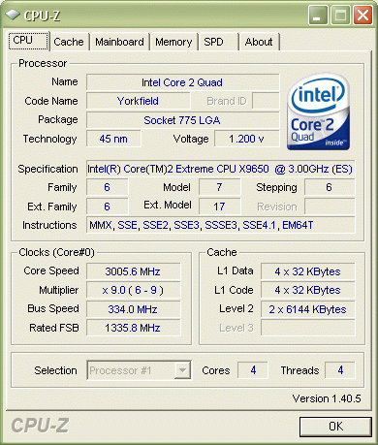Click the L1 Code cache value
The image size is (378, 445).
(307, 290)
